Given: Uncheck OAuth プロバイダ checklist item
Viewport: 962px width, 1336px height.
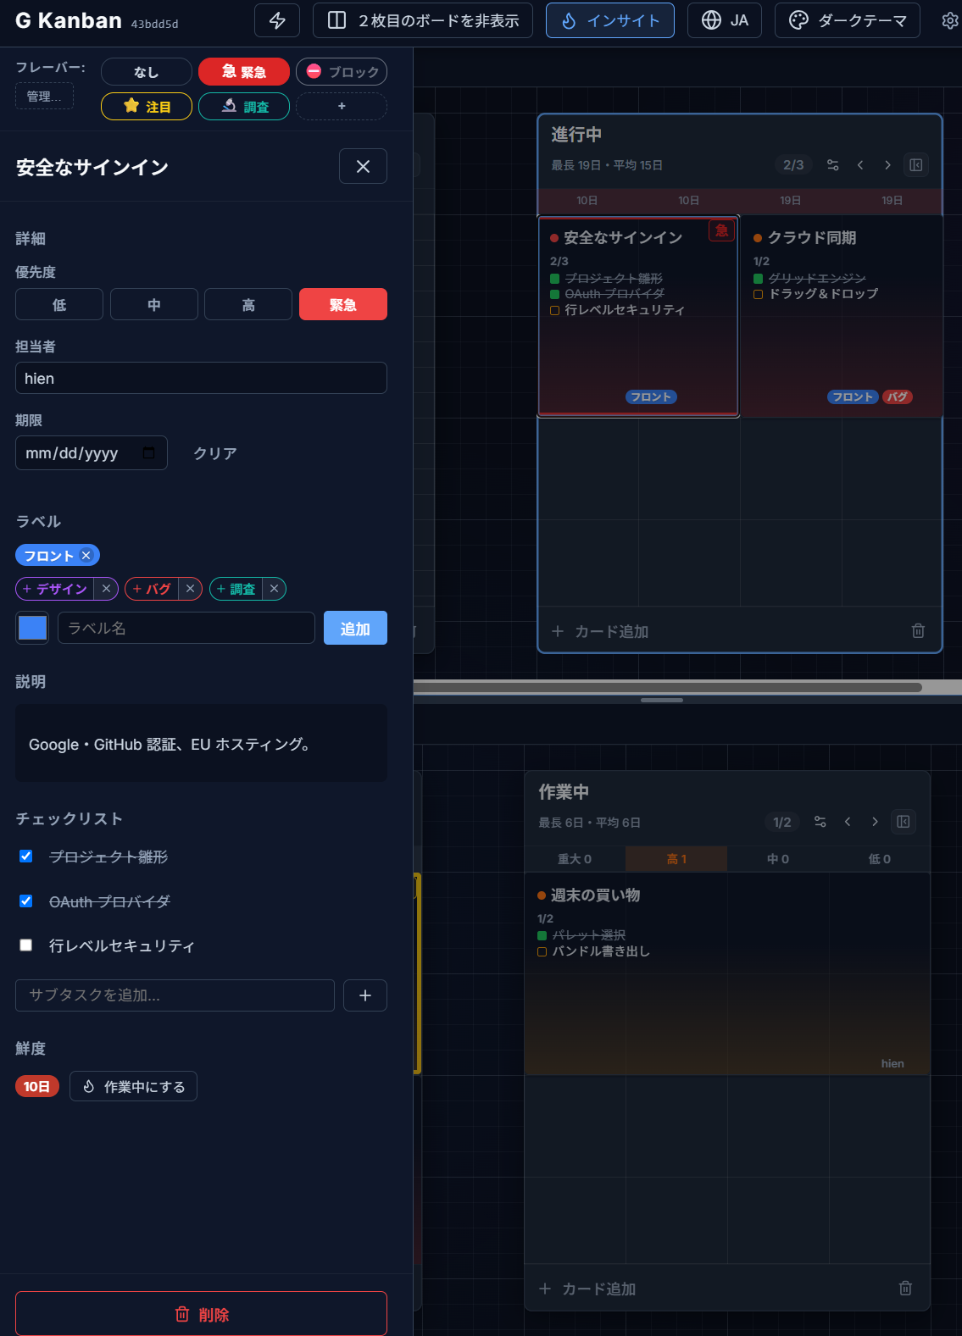Looking at the screenshot, I should coord(26,901).
